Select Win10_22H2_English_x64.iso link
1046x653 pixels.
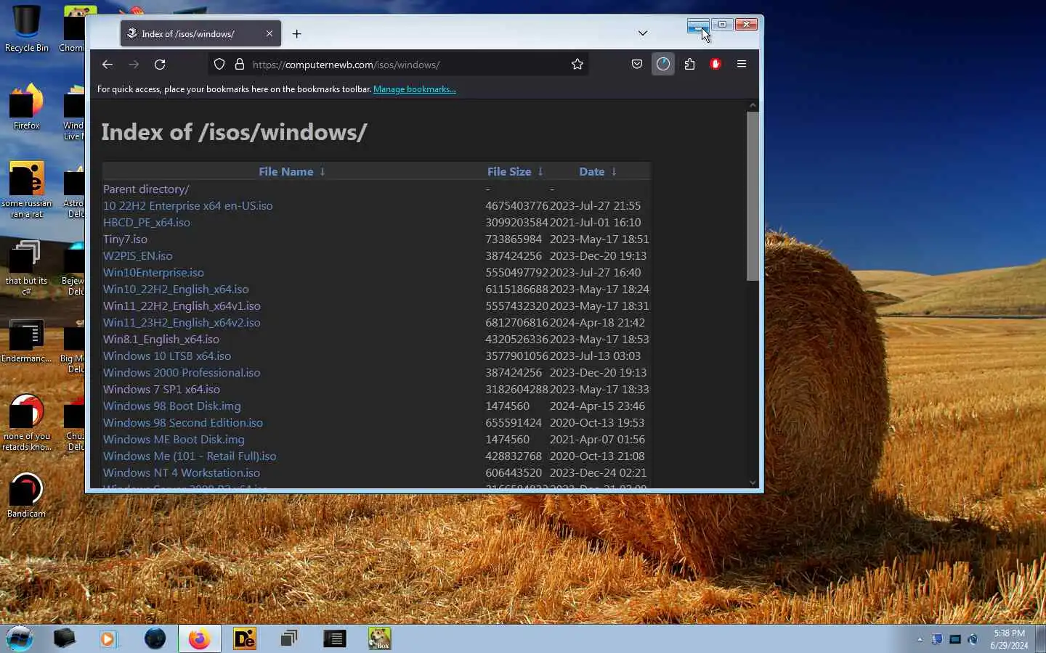(x=176, y=289)
